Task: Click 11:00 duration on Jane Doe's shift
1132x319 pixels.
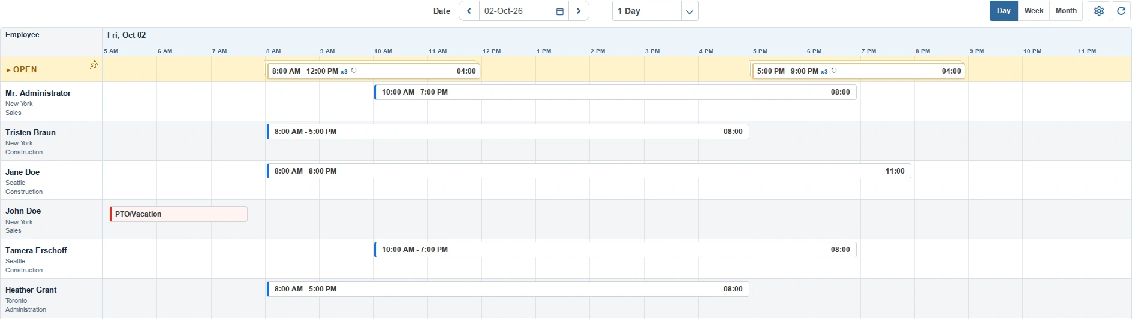Action: pyautogui.click(x=895, y=171)
